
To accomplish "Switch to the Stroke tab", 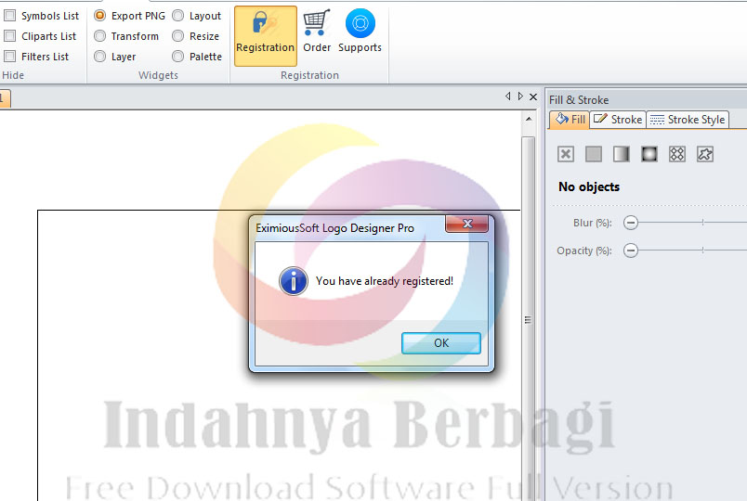I will pyautogui.click(x=618, y=120).
